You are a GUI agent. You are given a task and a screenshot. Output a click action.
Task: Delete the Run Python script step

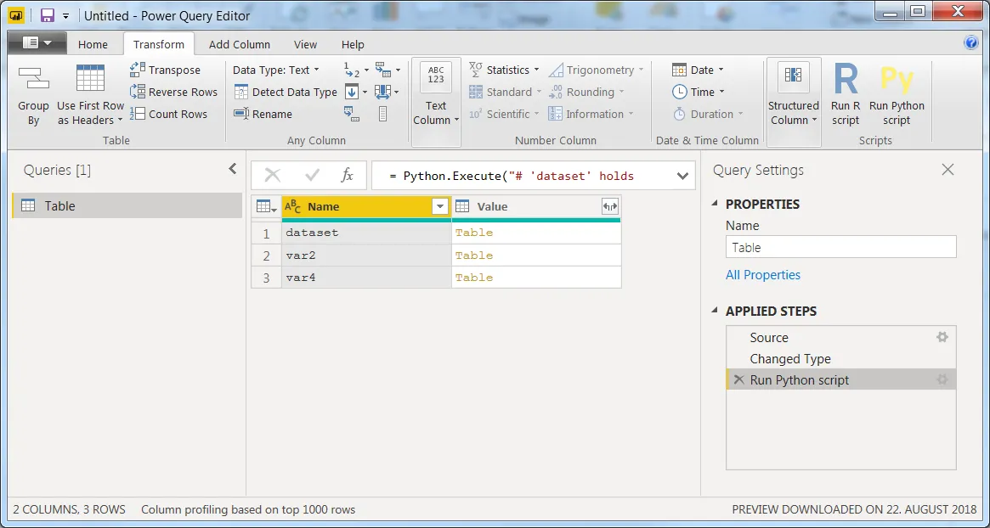738,379
